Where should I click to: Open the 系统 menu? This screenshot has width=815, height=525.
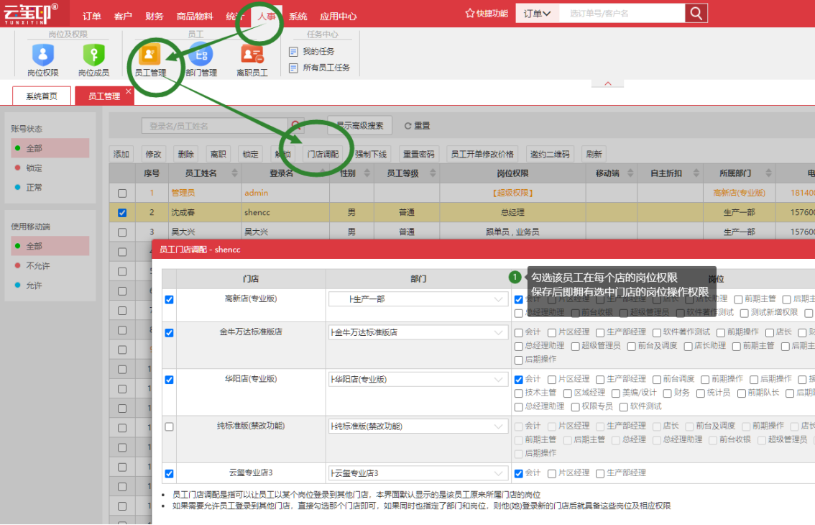pyautogui.click(x=298, y=16)
